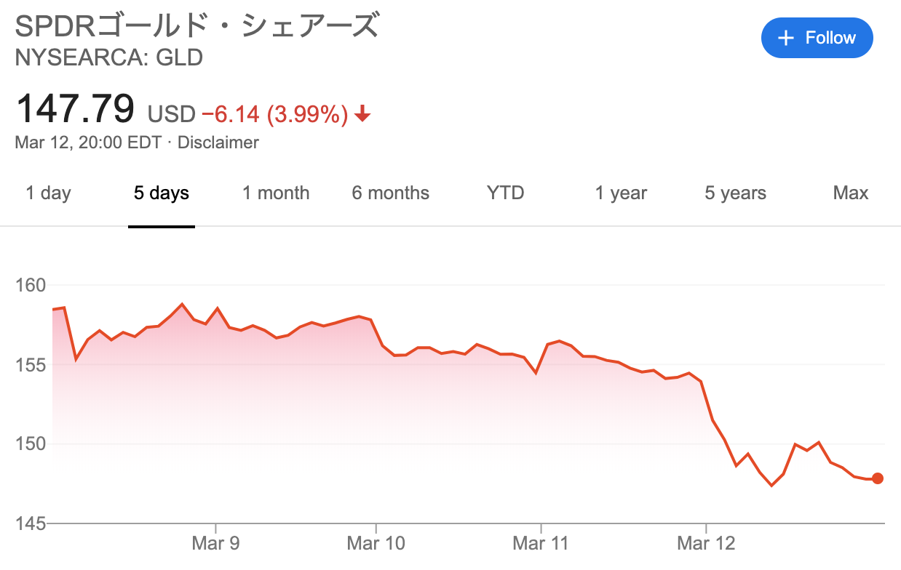Select the Max range tab

(x=851, y=193)
